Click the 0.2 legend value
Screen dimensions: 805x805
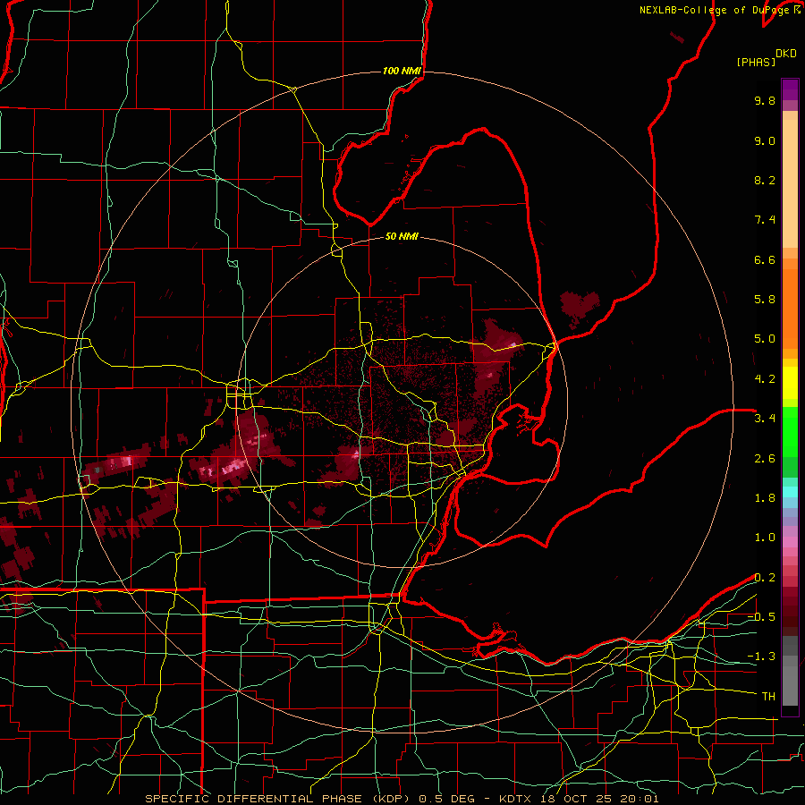(765, 578)
